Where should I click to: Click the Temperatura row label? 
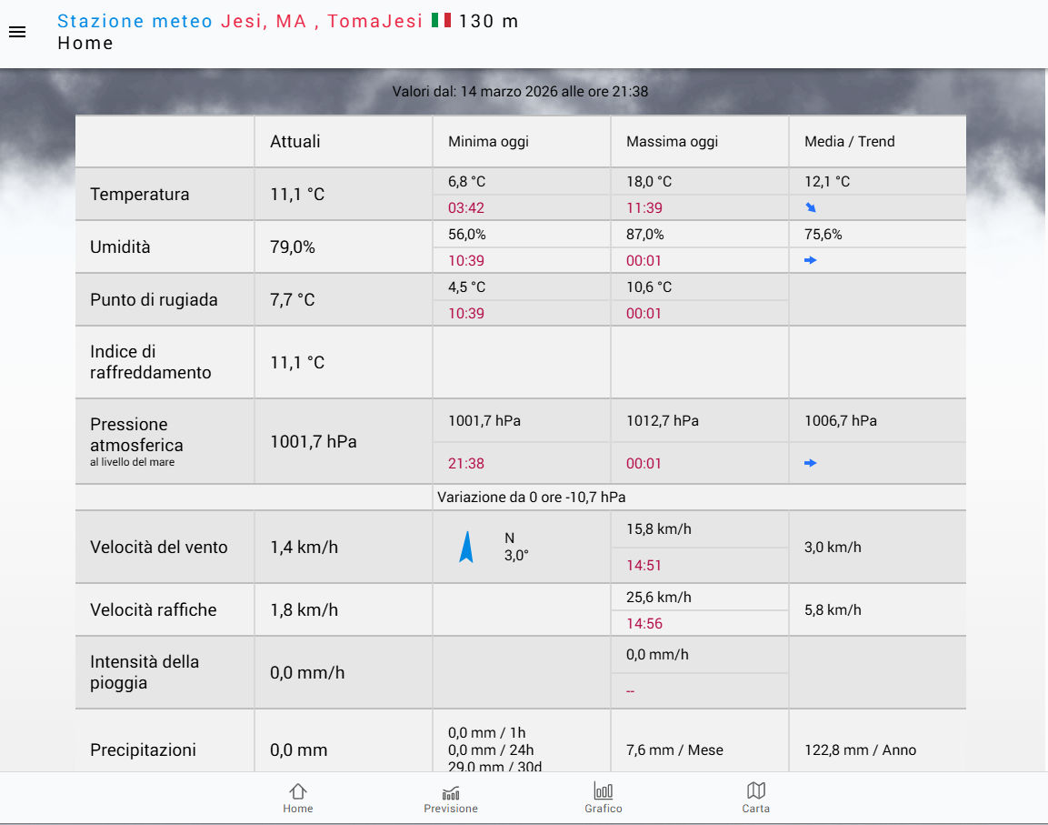[x=140, y=195]
